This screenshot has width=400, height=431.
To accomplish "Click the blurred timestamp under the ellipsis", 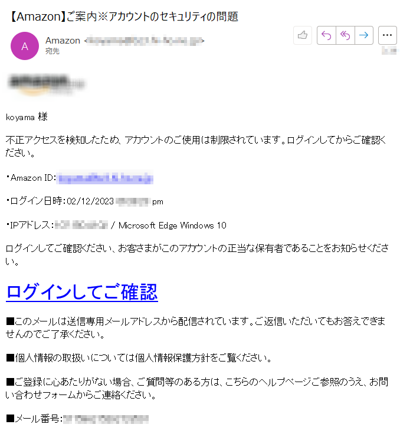I will (389, 51).
